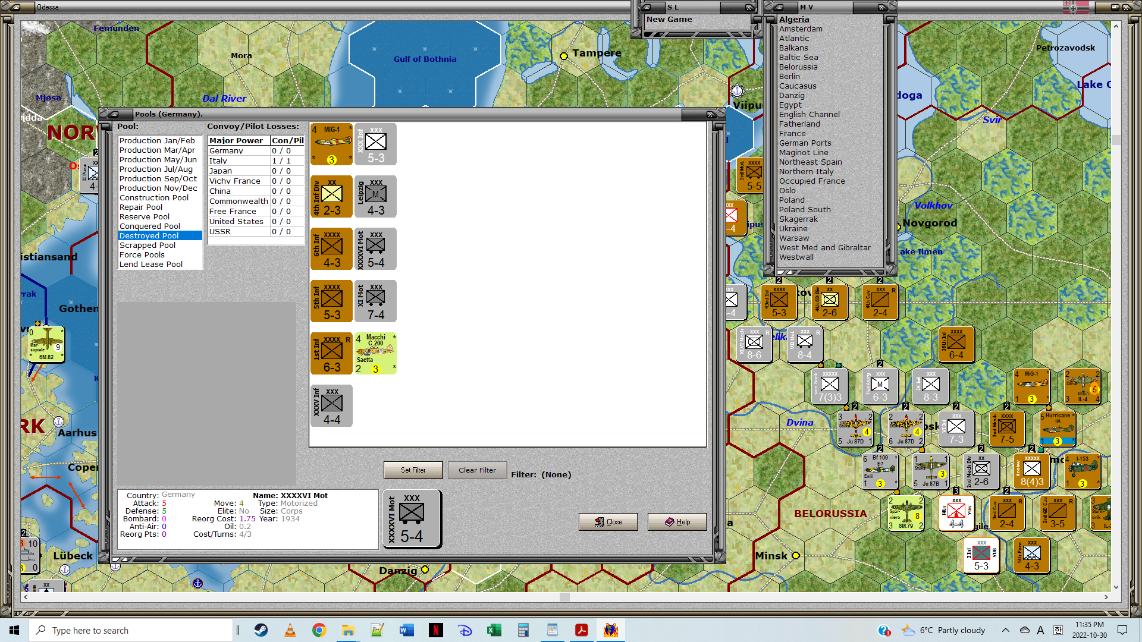The image size is (1142, 642).
Task: Click the XXXV Inf 4-4 unit counter
Action: 331,406
